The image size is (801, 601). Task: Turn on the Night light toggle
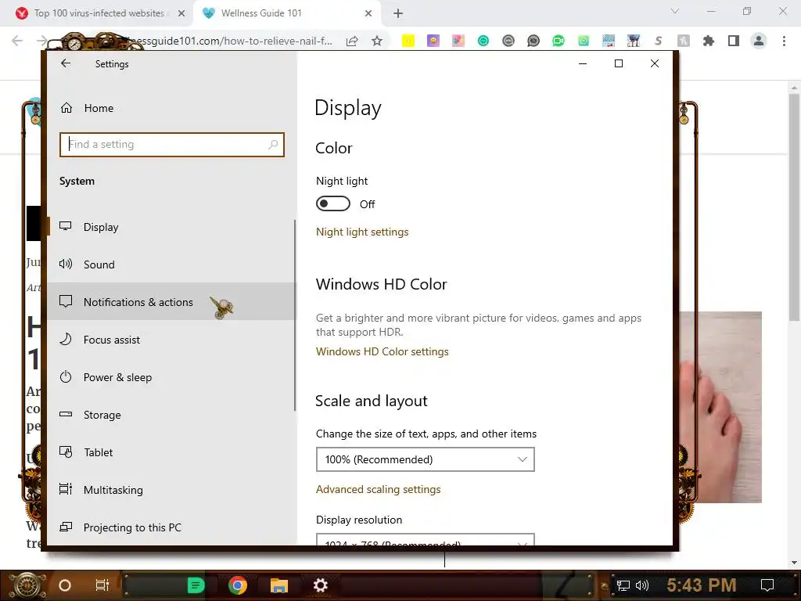pyautogui.click(x=333, y=204)
